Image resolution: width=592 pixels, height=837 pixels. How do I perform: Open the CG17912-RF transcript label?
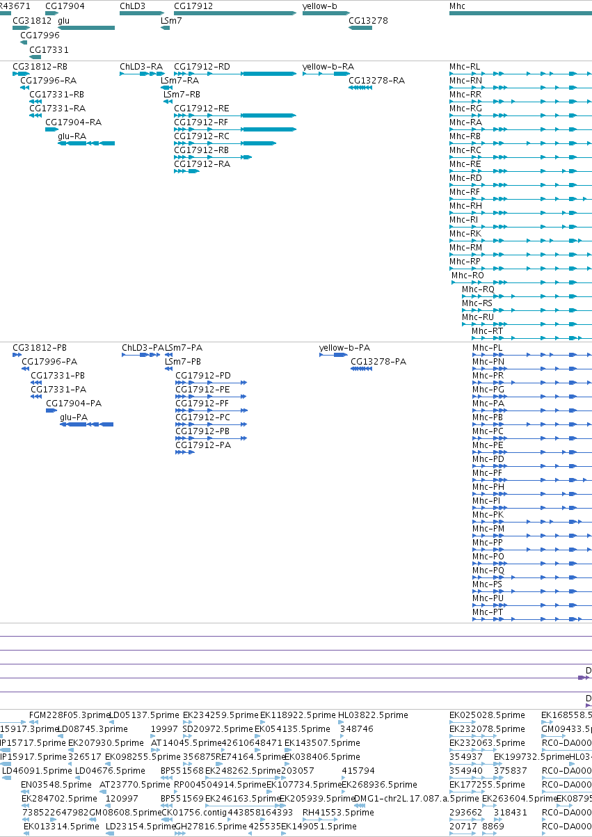(201, 122)
